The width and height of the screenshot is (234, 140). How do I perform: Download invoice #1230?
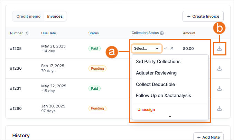click(x=219, y=69)
